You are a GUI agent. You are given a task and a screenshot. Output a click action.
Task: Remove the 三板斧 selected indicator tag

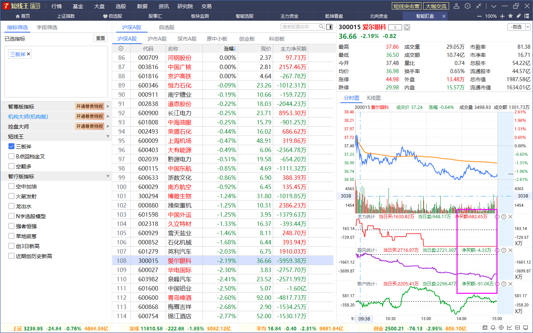(x=28, y=54)
